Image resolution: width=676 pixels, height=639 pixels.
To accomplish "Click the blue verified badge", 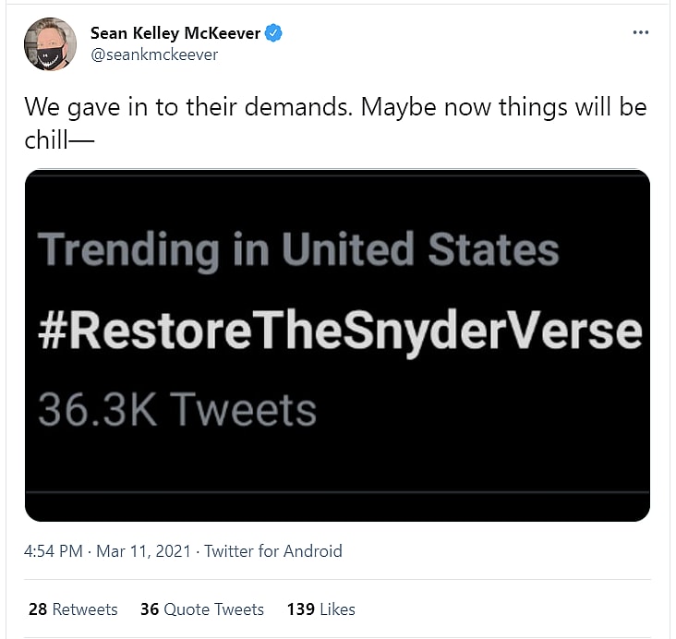I will (x=274, y=33).
